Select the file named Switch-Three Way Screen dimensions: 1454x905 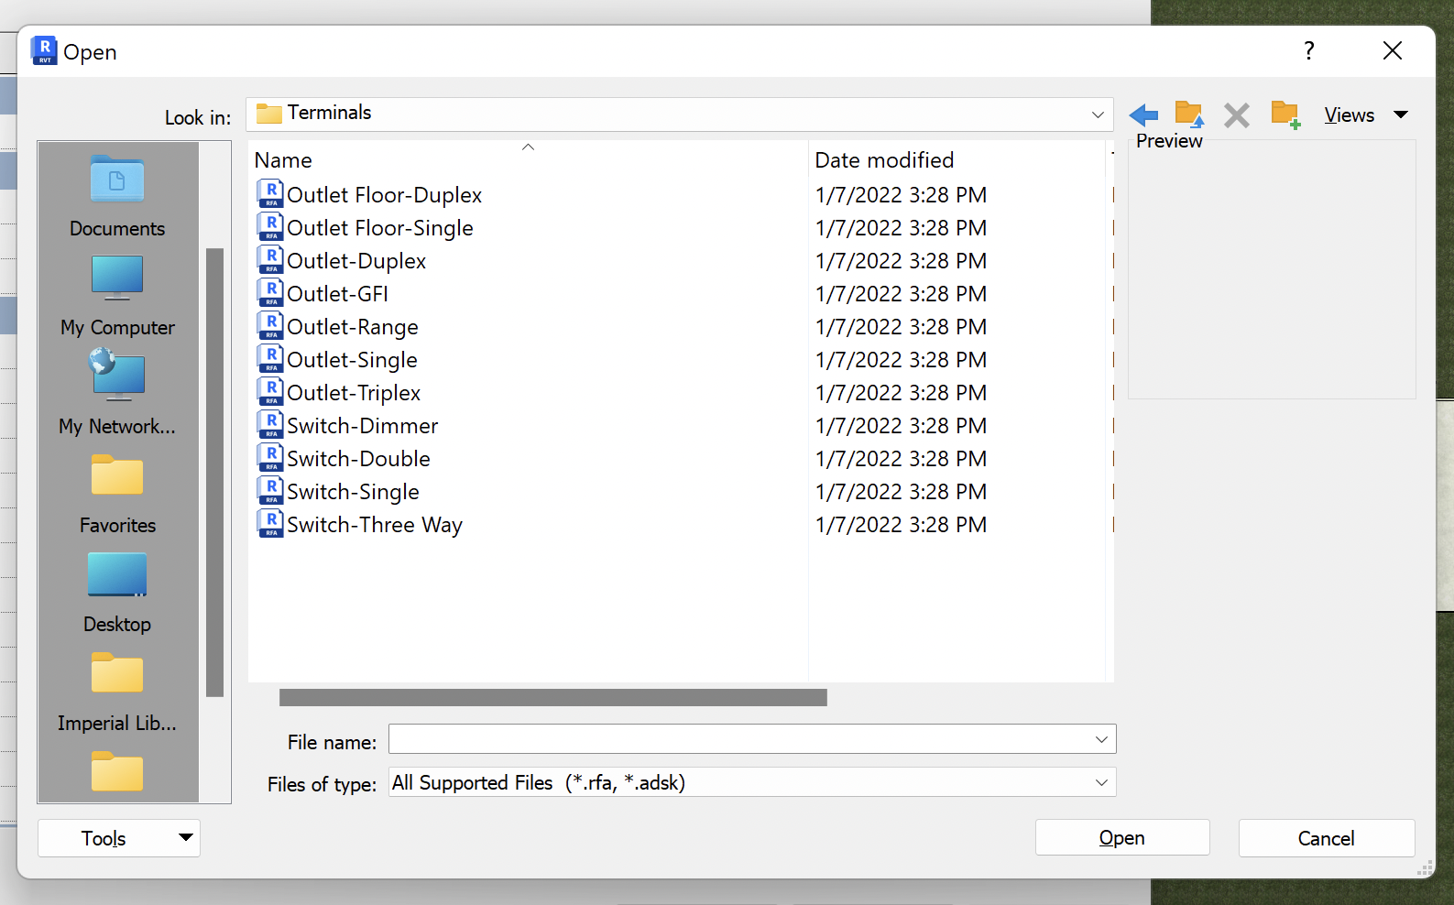coord(375,525)
